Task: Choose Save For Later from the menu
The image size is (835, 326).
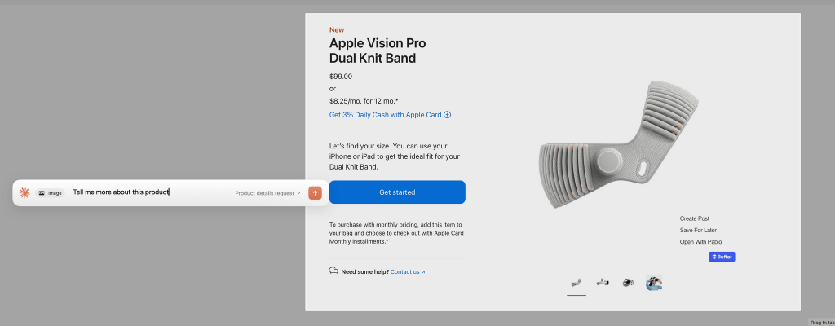Action: click(700, 230)
